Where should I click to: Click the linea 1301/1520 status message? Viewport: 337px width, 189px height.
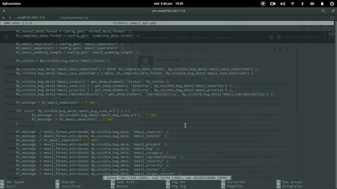pos(167,178)
